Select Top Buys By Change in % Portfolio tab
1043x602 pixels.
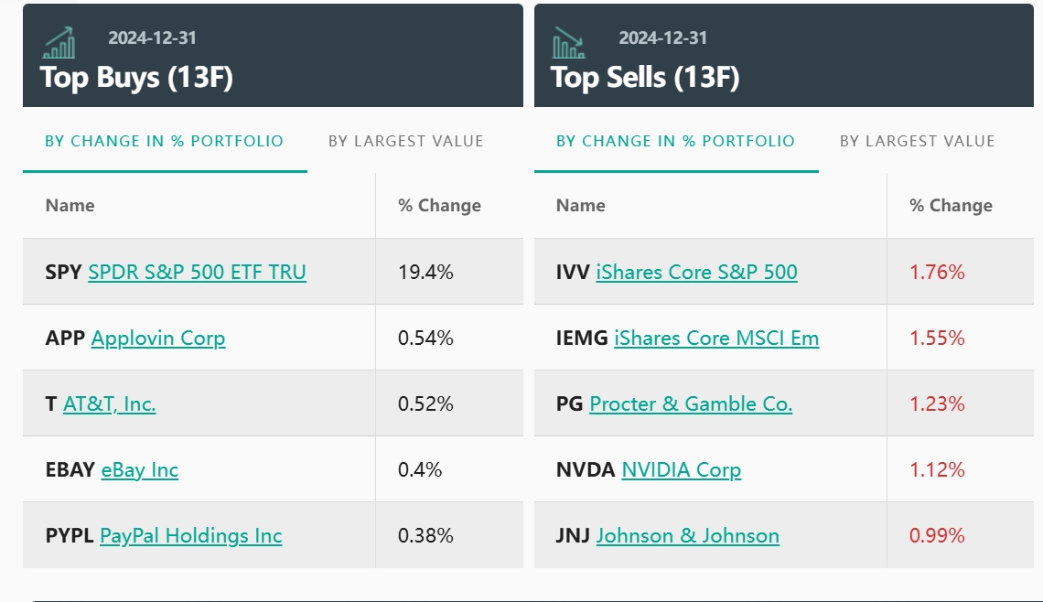click(165, 141)
